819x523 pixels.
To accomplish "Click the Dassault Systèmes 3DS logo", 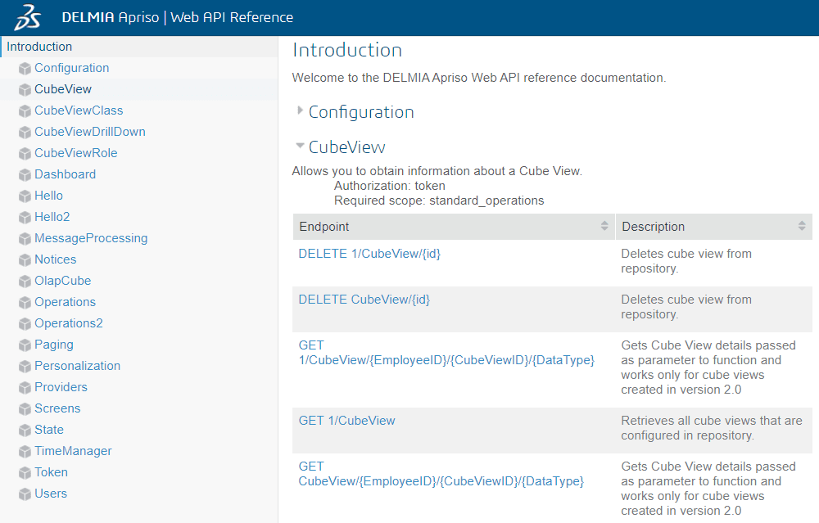I will pos(29,17).
